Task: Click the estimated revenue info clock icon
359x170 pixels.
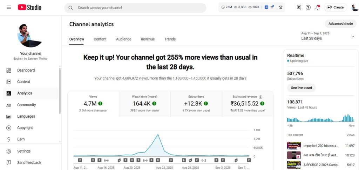Action: (261, 97)
